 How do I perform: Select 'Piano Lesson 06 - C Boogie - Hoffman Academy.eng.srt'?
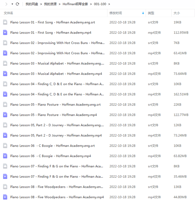52,146
